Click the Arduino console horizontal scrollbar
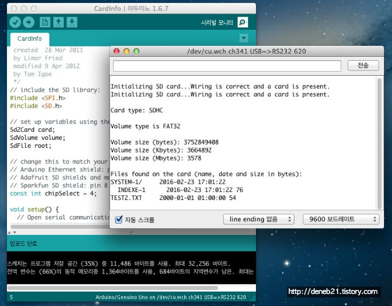The image size is (392, 306). coord(112,288)
